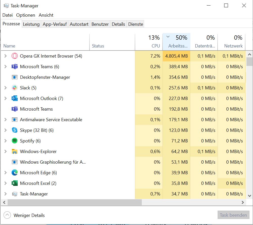Click the Task-Manager row icon
The width and height of the screenshot is (253, 225).
14,194
